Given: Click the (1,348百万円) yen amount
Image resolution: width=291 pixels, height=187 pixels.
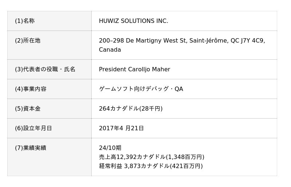Looking at the screenshot, I should click(185, 157).
